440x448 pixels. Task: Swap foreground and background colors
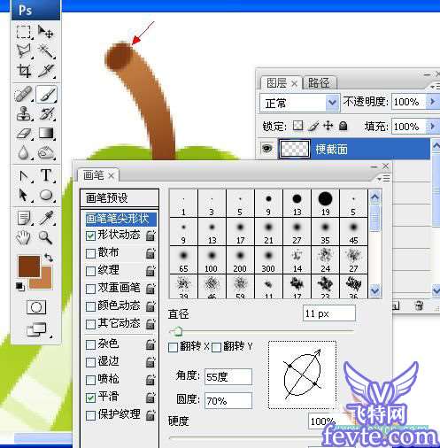point(49,258)
